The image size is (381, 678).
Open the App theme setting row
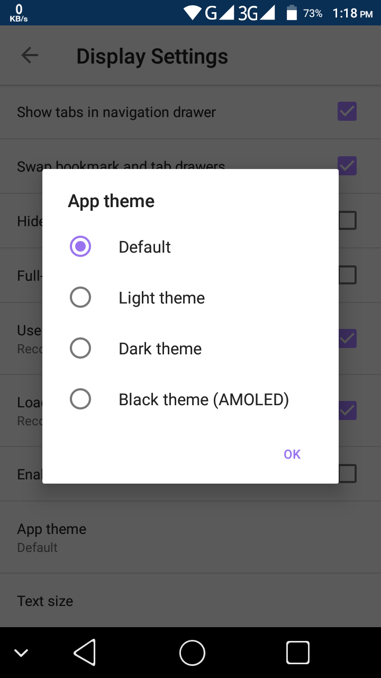click(x=190, y=537)
